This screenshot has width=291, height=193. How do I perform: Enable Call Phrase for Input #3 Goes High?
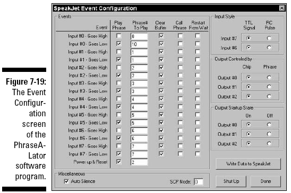point(180,83)
